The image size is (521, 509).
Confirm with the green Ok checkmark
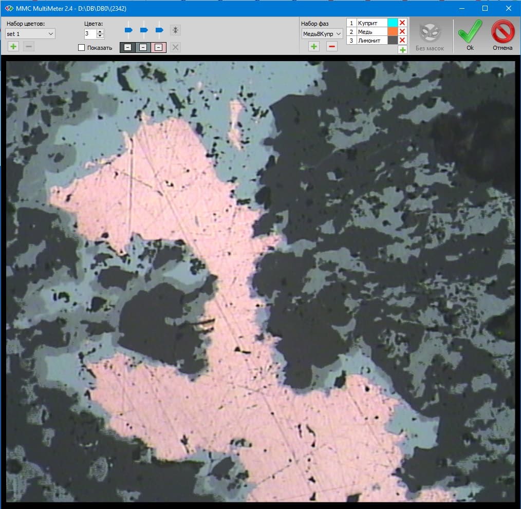470,34
